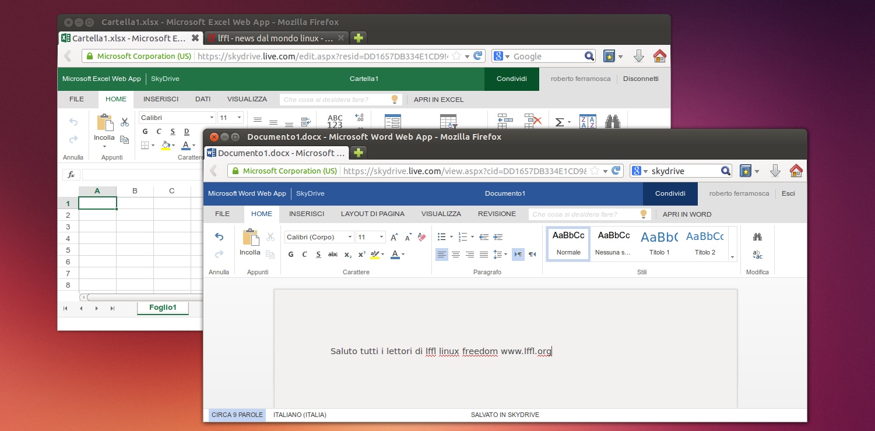Click APRI IN EXCEL

438,100
